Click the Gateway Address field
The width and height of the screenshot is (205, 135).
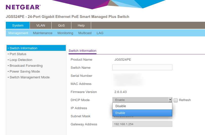point(142,124)
